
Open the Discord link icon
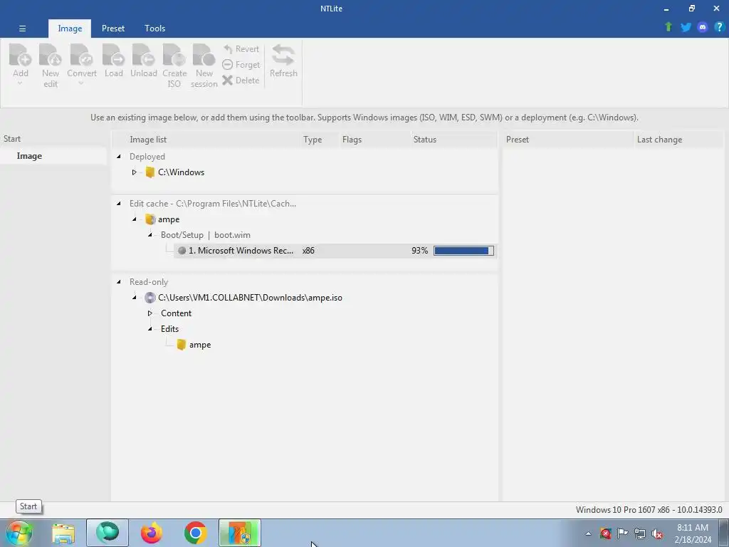(x=703, y=27)
